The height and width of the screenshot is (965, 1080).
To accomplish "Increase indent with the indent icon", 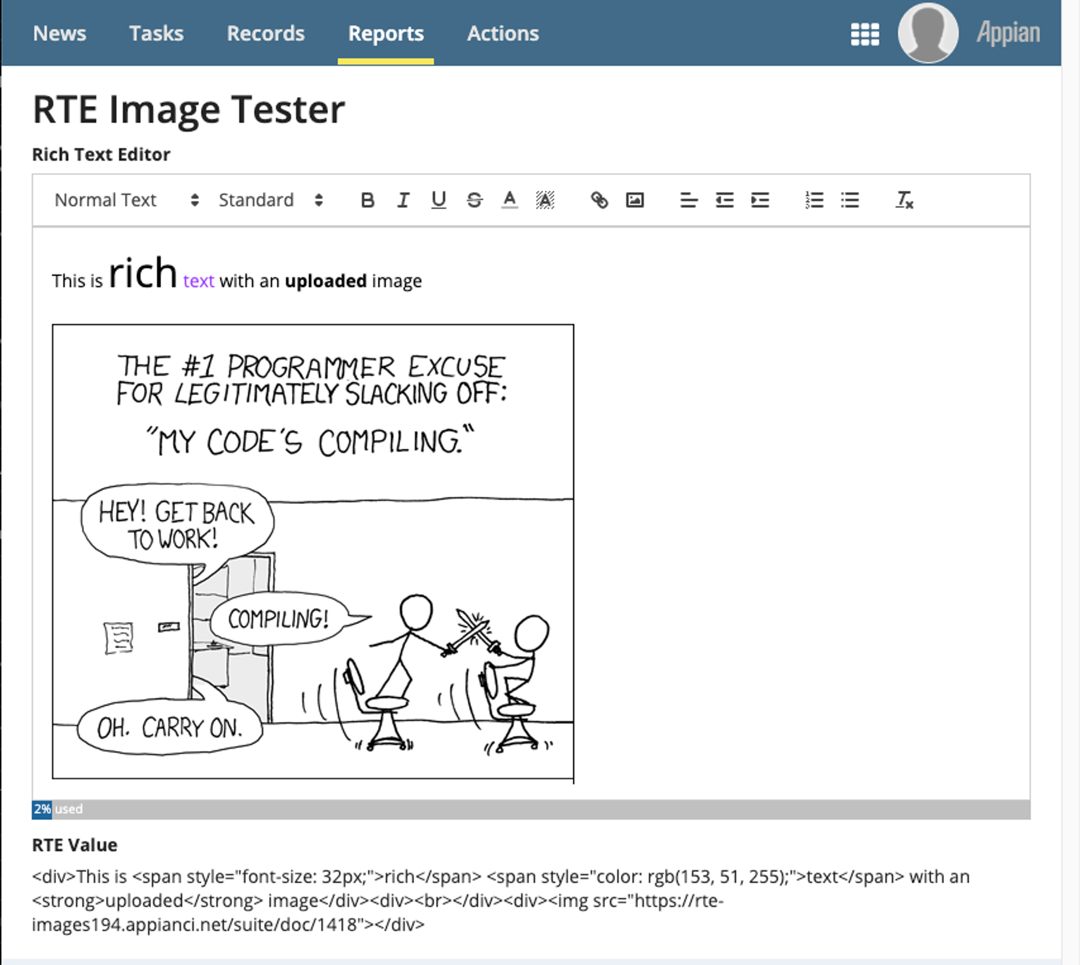I will (760, 201).
